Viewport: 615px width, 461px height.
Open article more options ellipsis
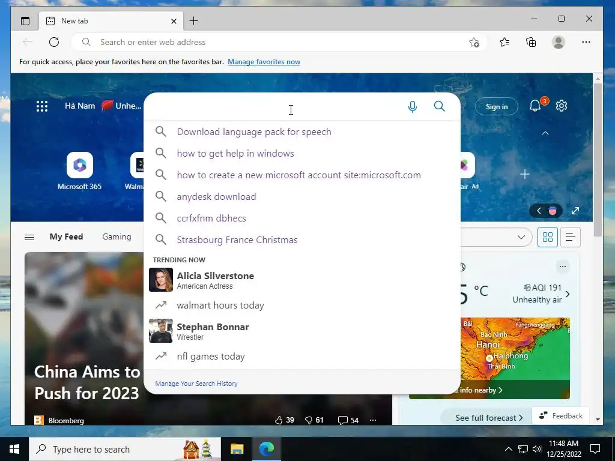coord(373,420)
